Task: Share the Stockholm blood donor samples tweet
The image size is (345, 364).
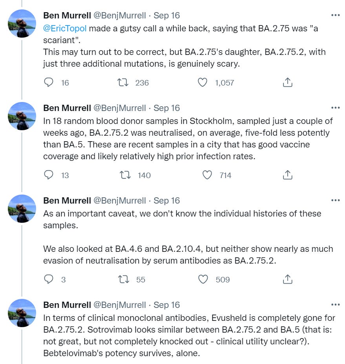Action: (x=288, y=175)
